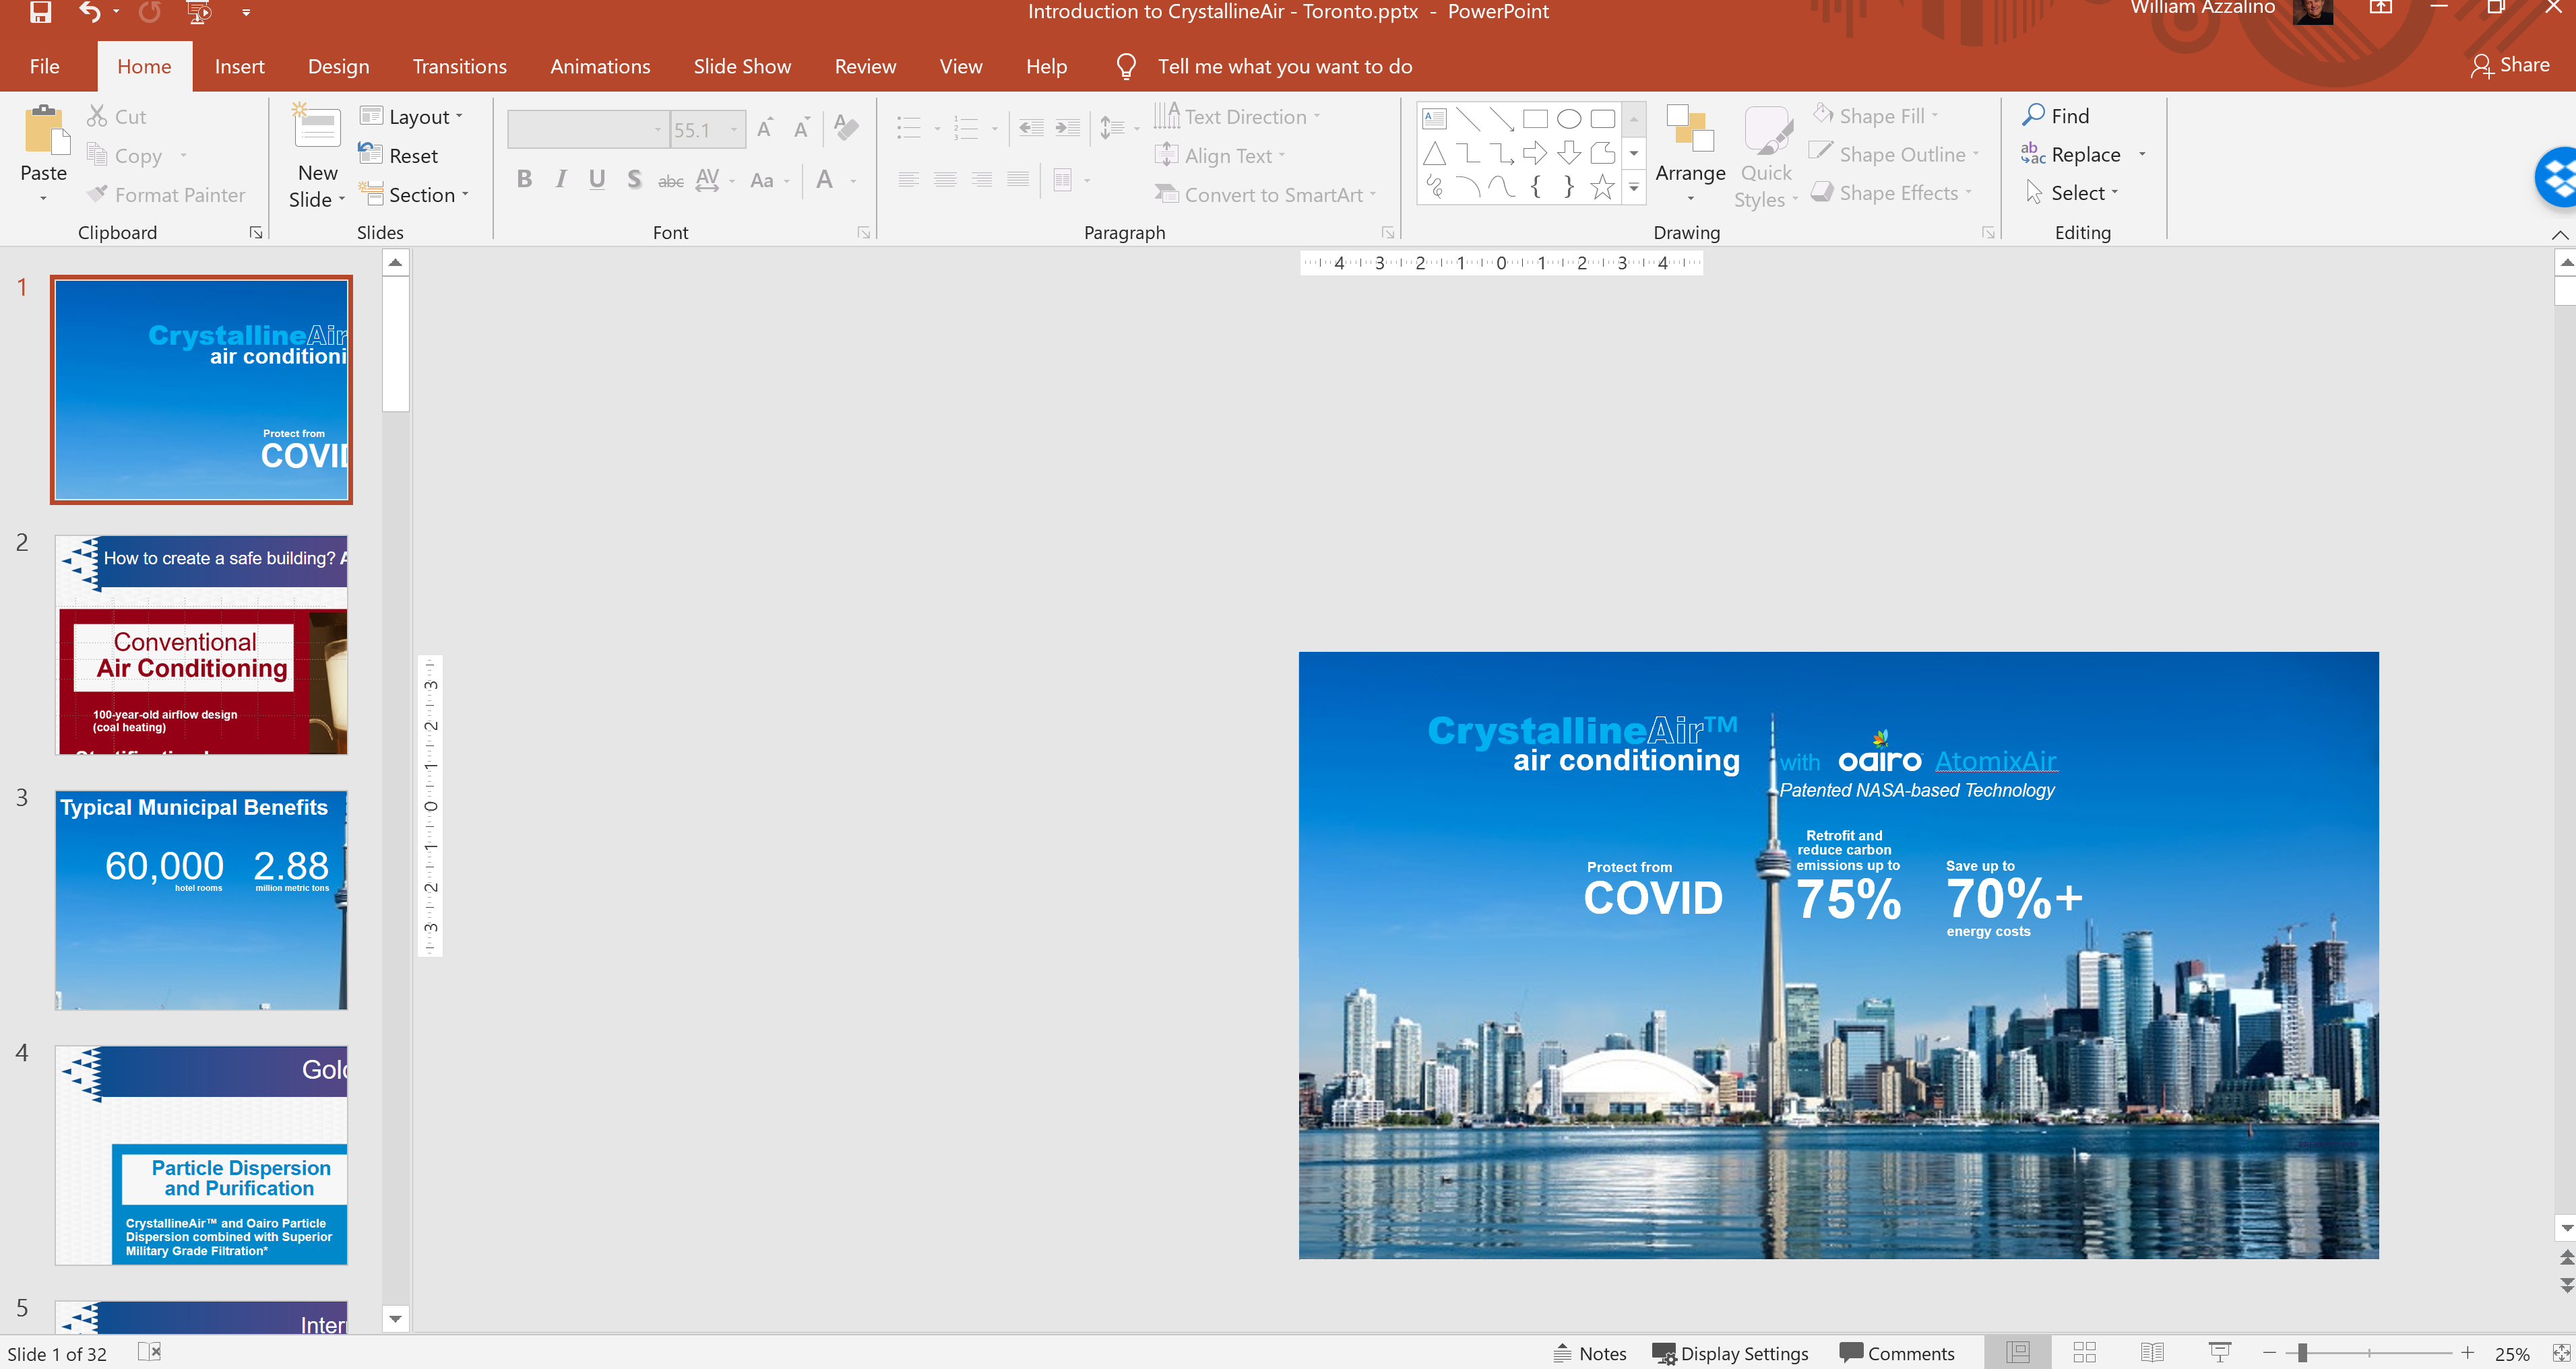Viewport: 2576px width, 1369px height.
Task: Open the Notes pane
Action: pyautogui.click(x=1590, y=1352)
